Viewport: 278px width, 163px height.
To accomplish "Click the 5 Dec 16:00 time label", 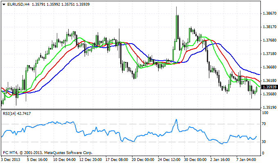I will [x=37, y=160].
